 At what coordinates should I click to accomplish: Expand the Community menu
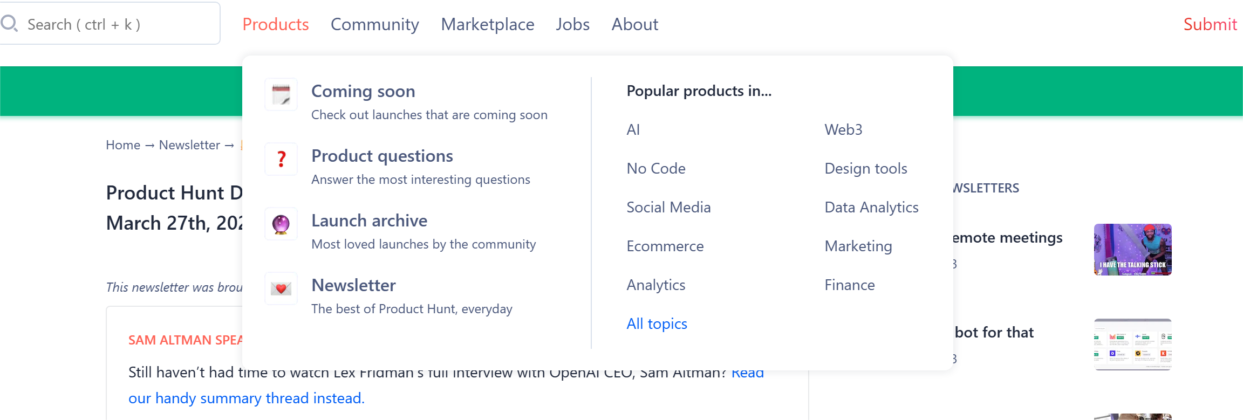374,24
